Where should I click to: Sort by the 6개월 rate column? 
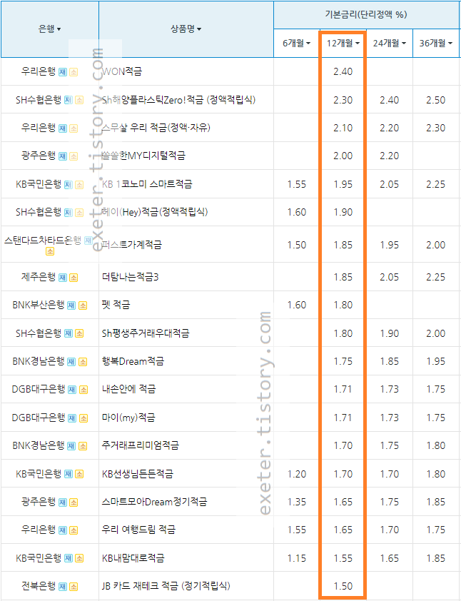tap(296, 44)
